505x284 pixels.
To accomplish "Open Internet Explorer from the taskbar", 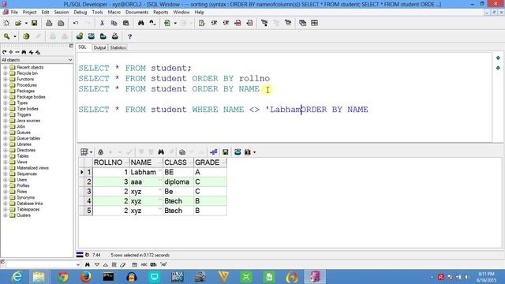I will click(17, 277).
